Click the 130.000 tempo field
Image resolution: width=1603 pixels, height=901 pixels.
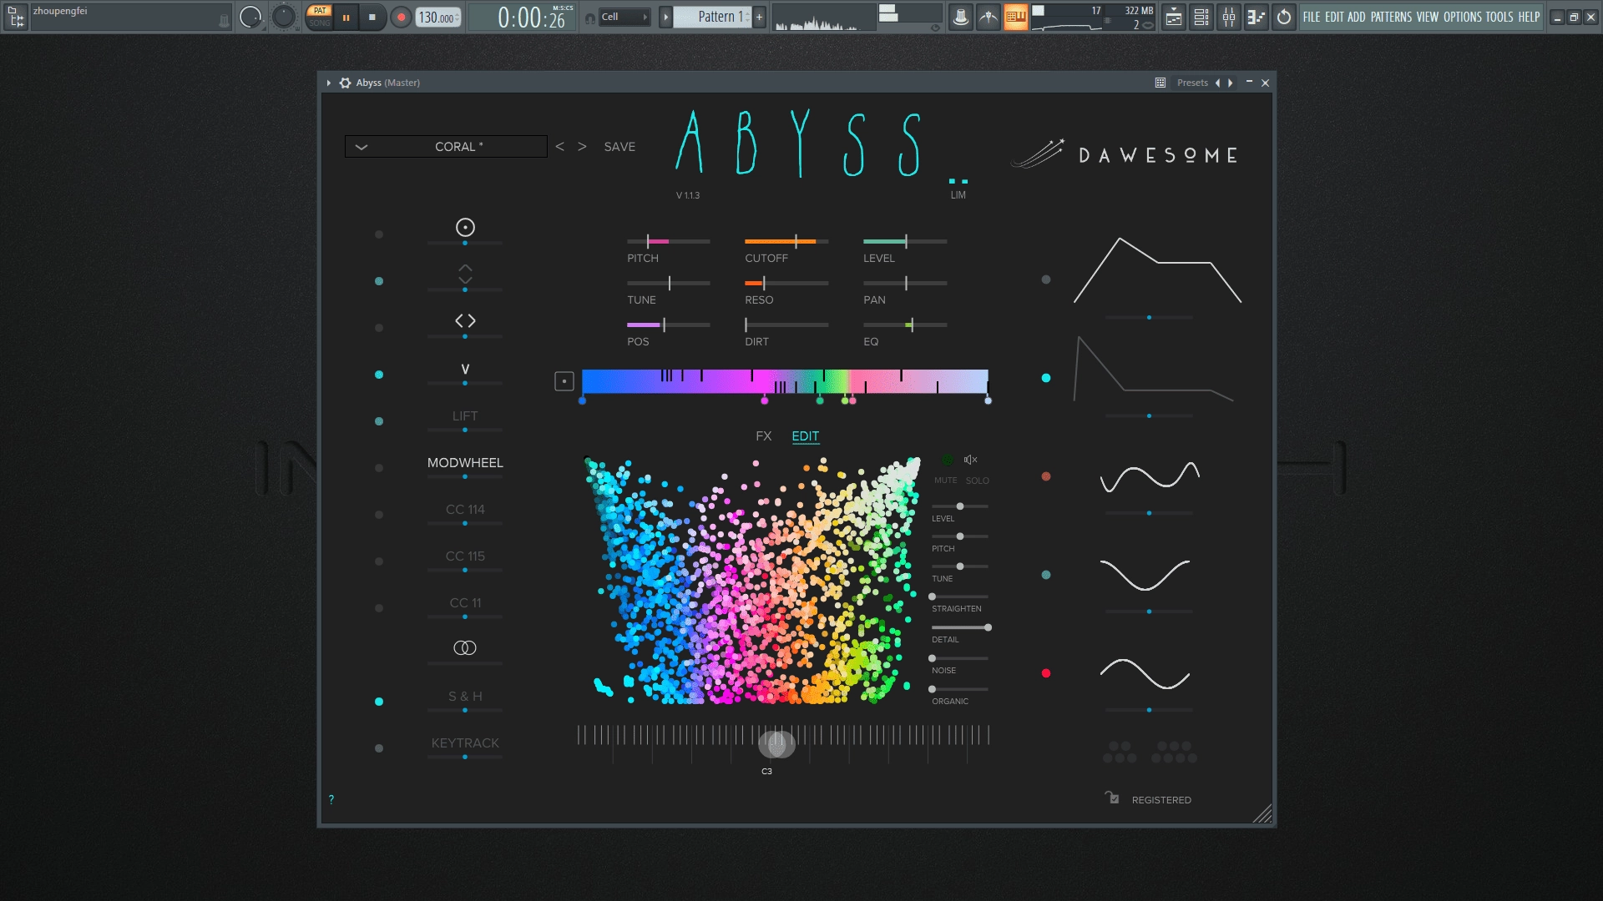tap(439, 18)
